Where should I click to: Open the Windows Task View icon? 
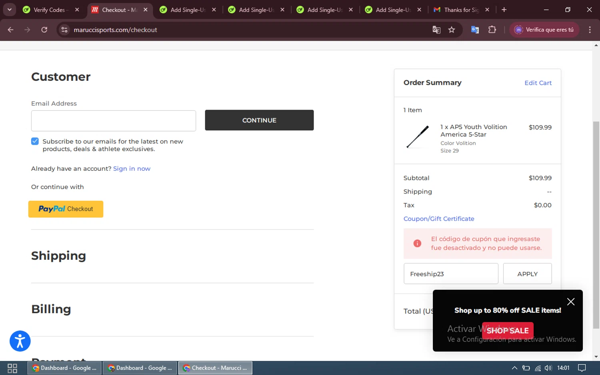(12, 368)
